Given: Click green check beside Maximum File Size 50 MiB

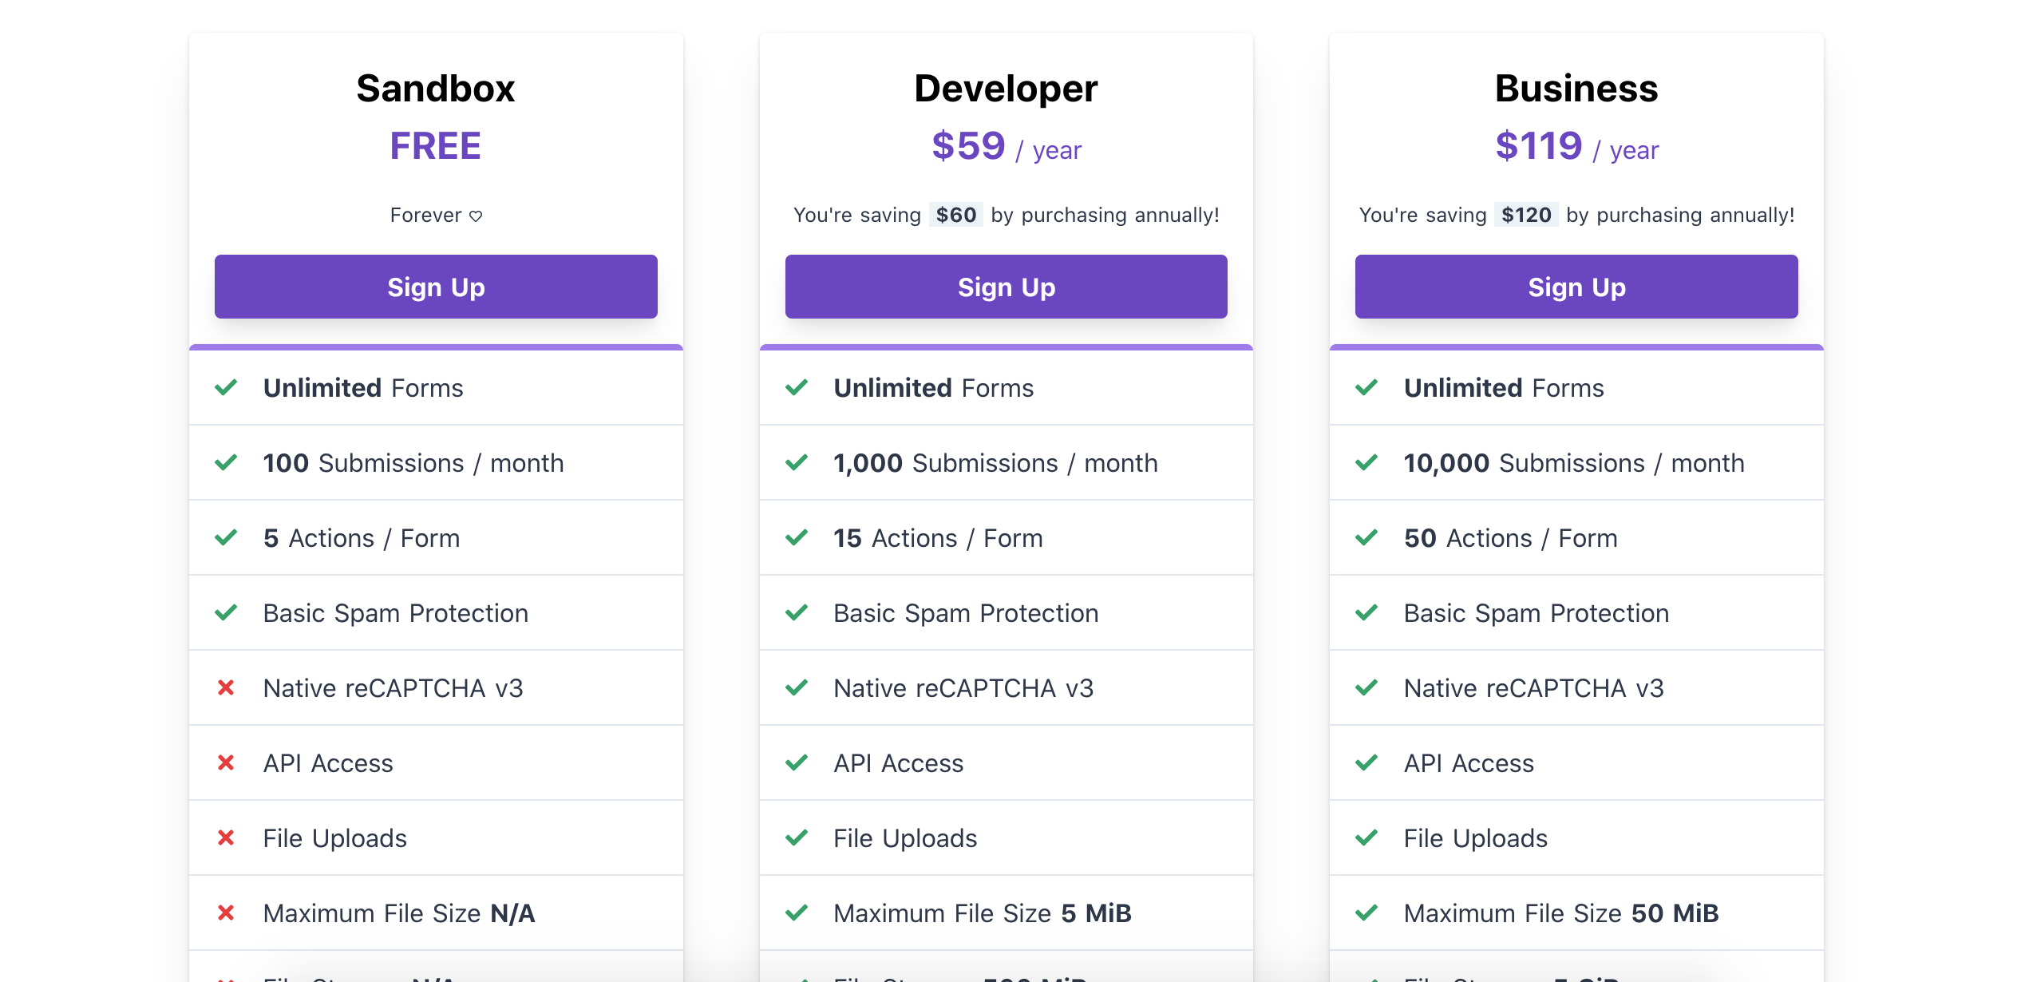Looking at the screenshot, I should point(1366,913).
